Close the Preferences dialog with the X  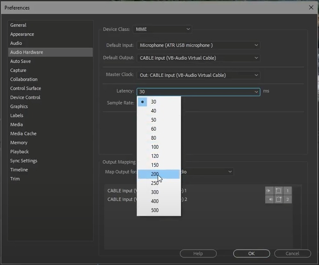(311, 7)
